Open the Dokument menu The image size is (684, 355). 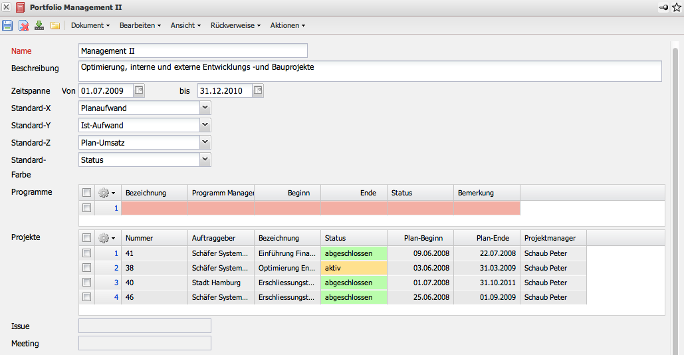click(90, 25)
